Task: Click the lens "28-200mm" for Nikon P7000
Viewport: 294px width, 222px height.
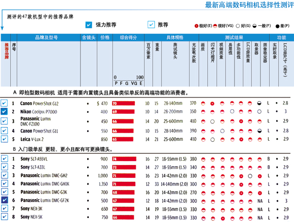Action: (x=173, y=112)
